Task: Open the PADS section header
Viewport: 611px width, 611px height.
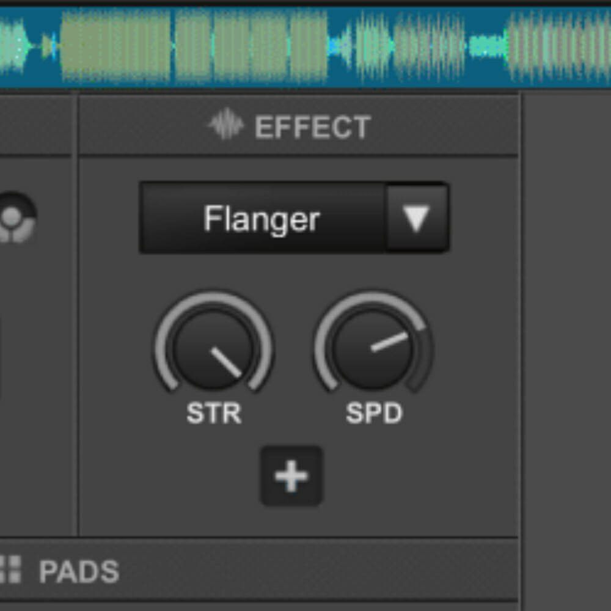Action: point(78,571)
